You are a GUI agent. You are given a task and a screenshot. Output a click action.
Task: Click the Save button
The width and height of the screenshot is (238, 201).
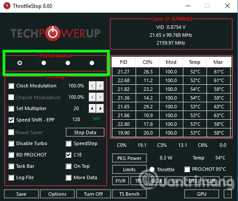(x=21, y=194)
